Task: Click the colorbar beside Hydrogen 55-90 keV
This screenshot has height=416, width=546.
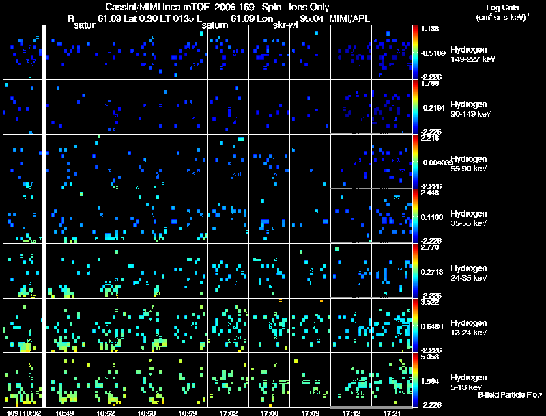Action: click(415, 162)
